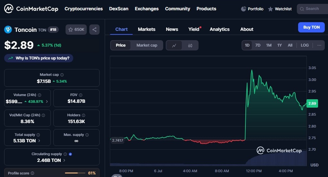Select the All time range

290,45
